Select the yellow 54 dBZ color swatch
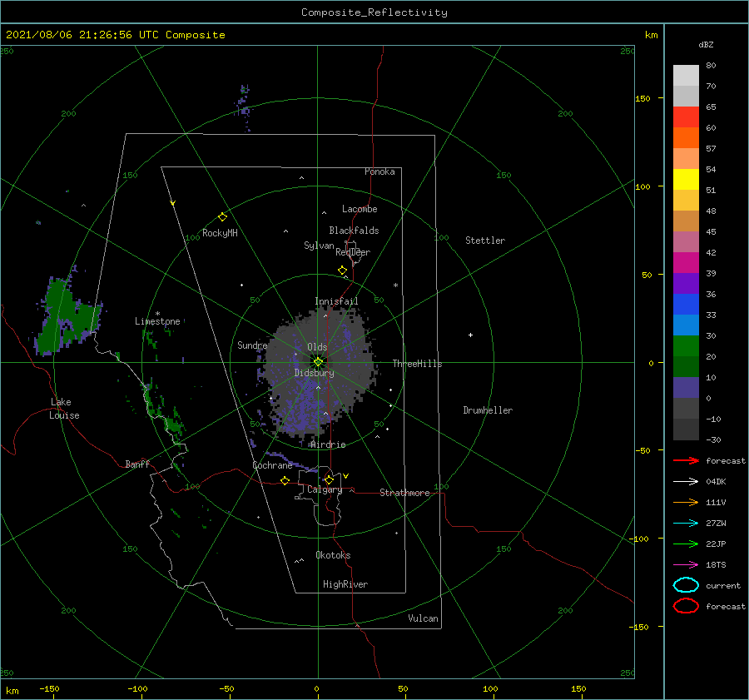 [x=686, y=179]
